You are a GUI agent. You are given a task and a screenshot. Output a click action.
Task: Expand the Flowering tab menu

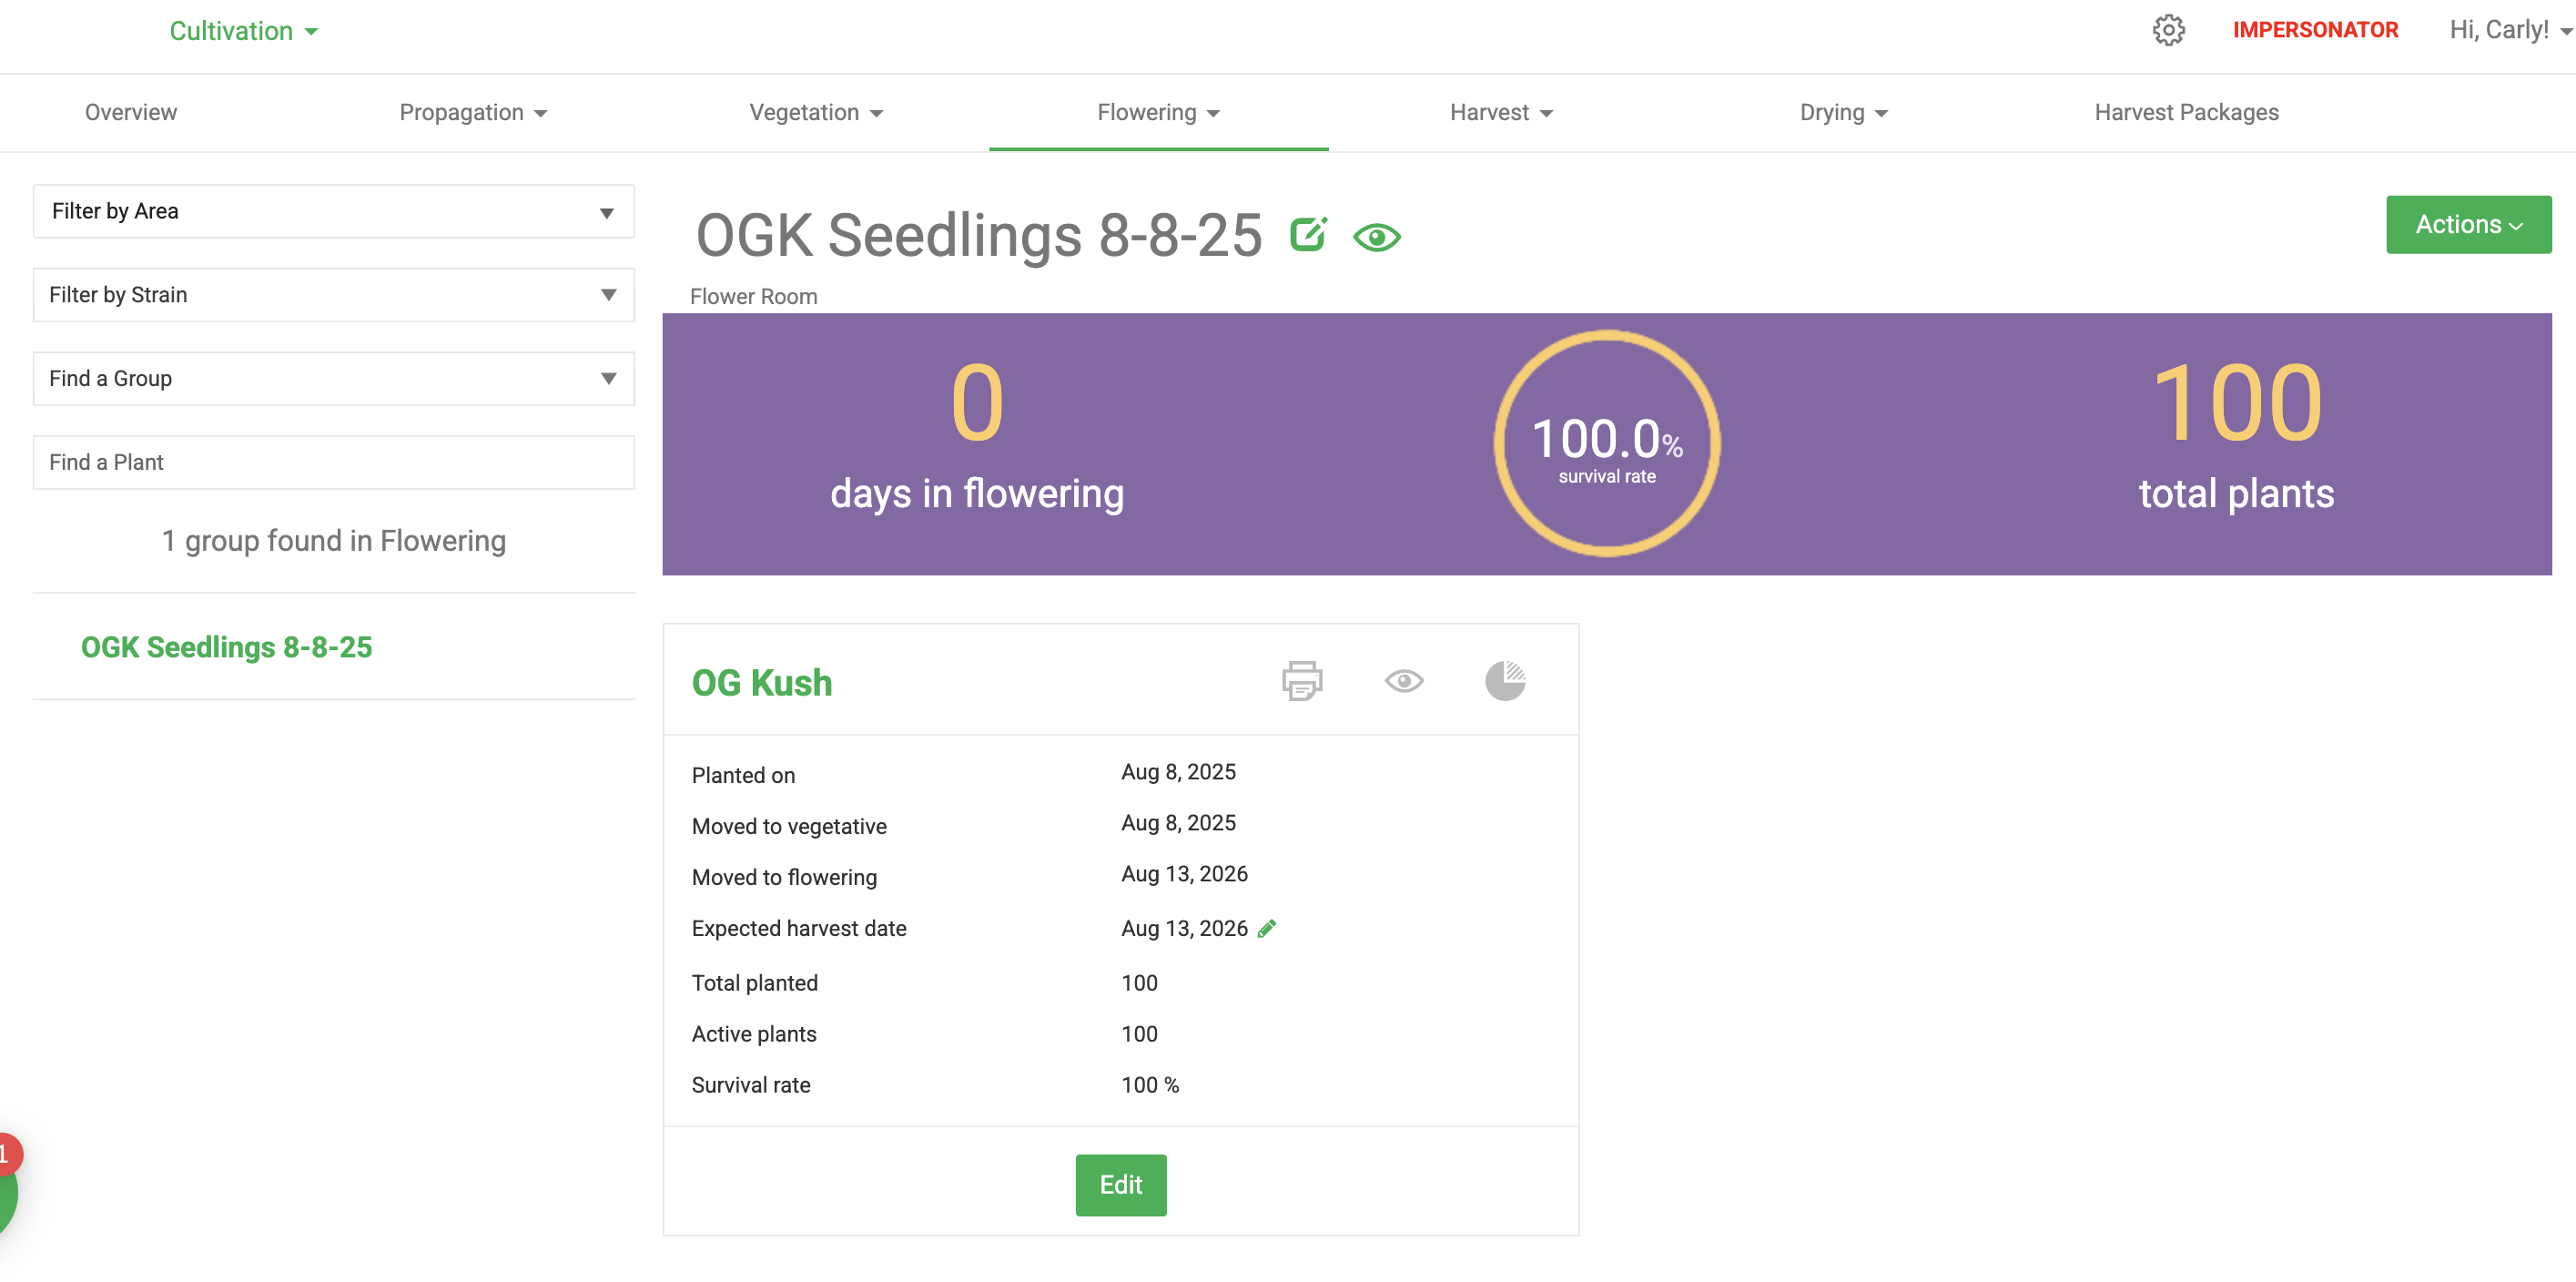tap(1158, 112)
